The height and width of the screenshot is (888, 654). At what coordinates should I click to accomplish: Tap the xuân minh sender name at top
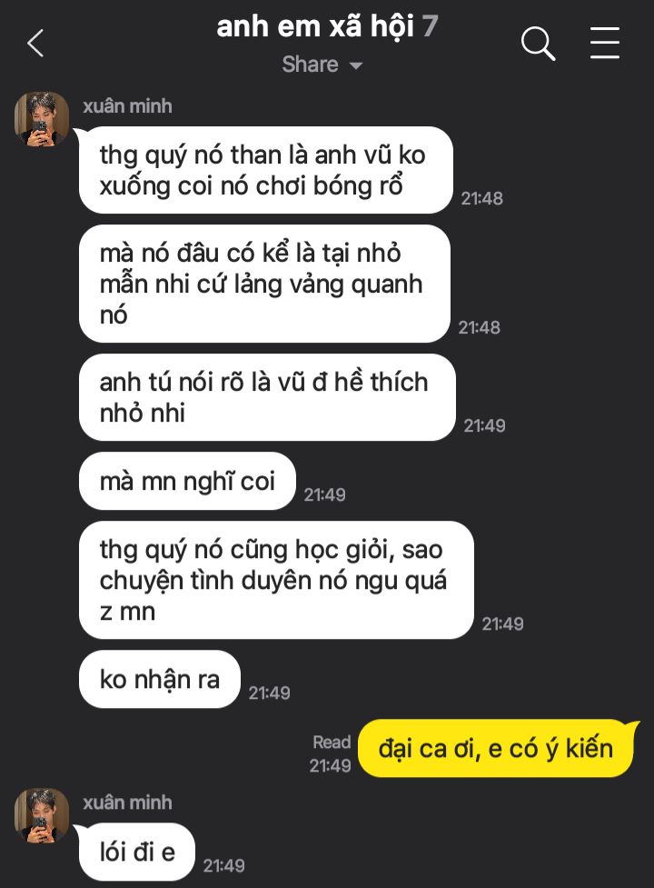coord(127,106)
